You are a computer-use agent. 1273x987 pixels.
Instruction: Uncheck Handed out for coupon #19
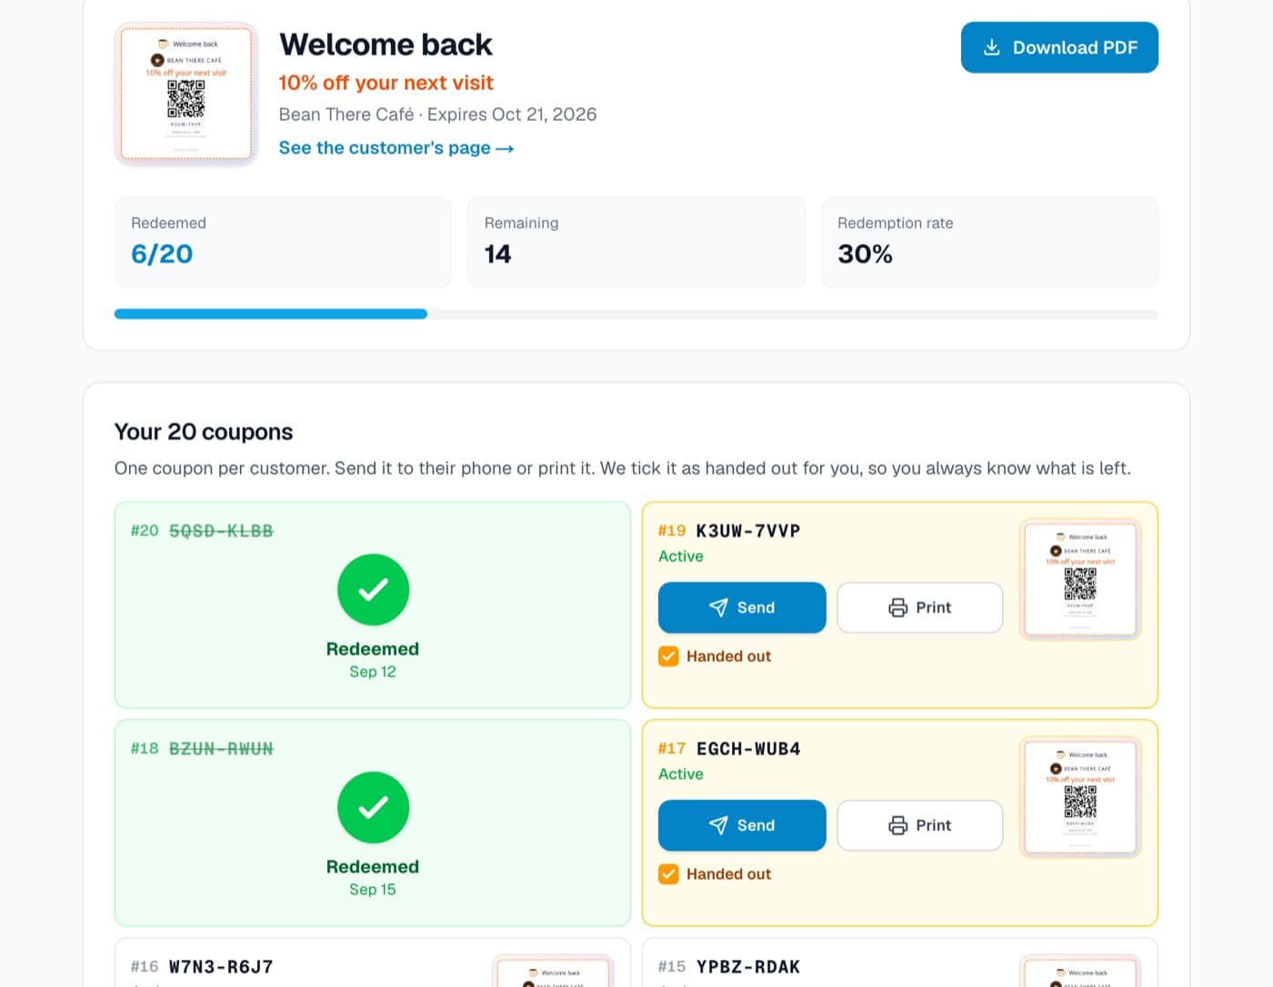point(668,656)
